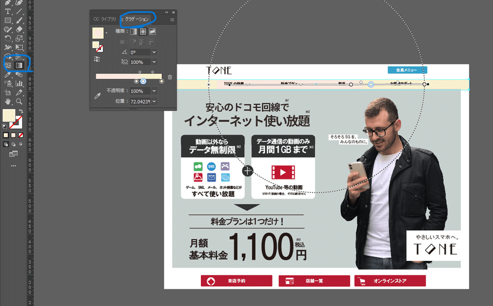Select the highlighted middle gradient stop
This screenshot has height=306, width=493.
click(x=143, y=81)
